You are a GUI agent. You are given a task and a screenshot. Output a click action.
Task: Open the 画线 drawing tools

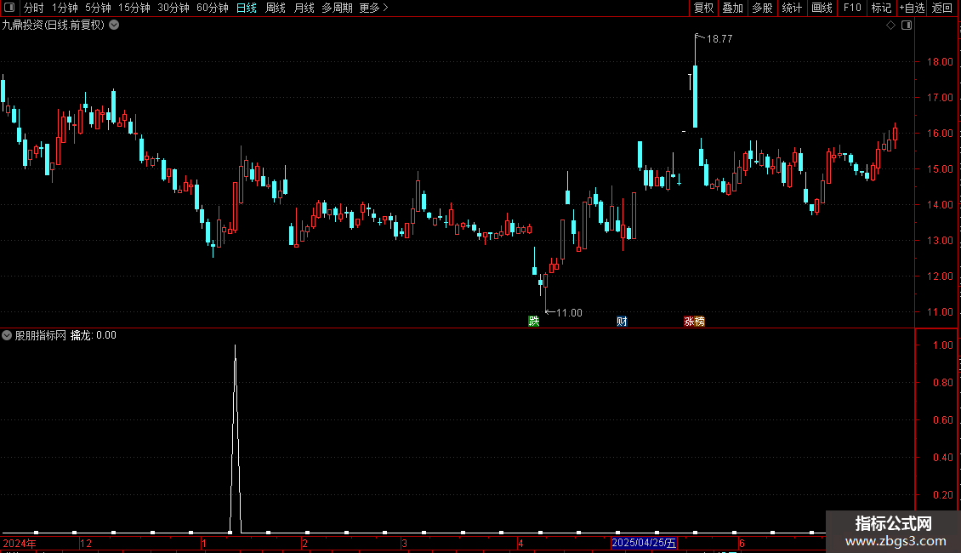pos(822,8)
